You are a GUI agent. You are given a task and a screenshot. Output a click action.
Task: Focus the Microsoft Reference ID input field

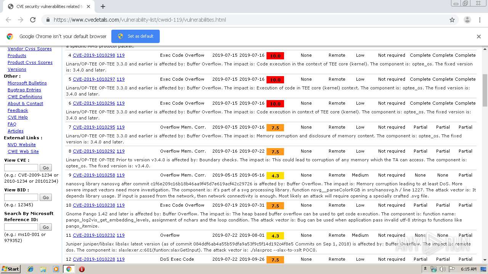point(21,227)
